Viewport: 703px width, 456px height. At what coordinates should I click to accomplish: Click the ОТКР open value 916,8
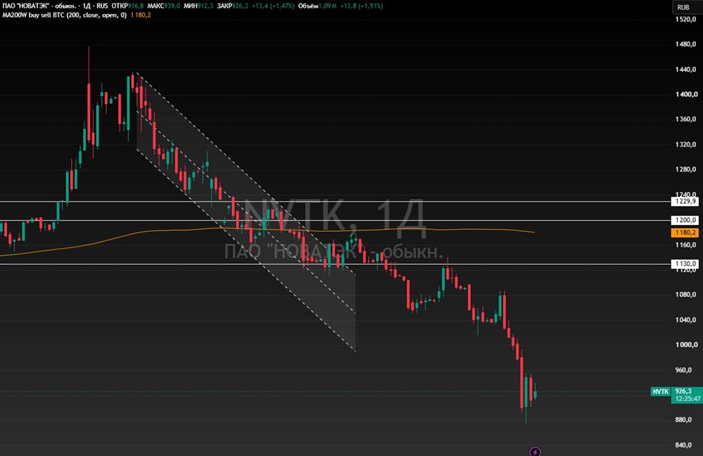[136, 6]
